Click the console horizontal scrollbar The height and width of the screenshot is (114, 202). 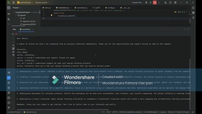point(62,110)
